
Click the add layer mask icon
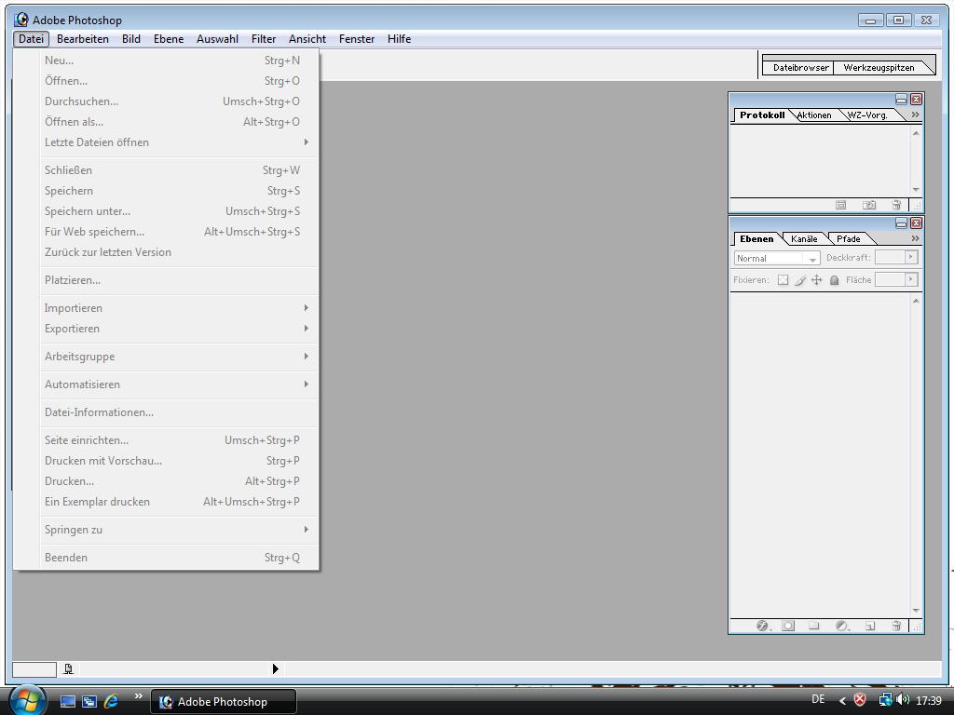(788, 626)
